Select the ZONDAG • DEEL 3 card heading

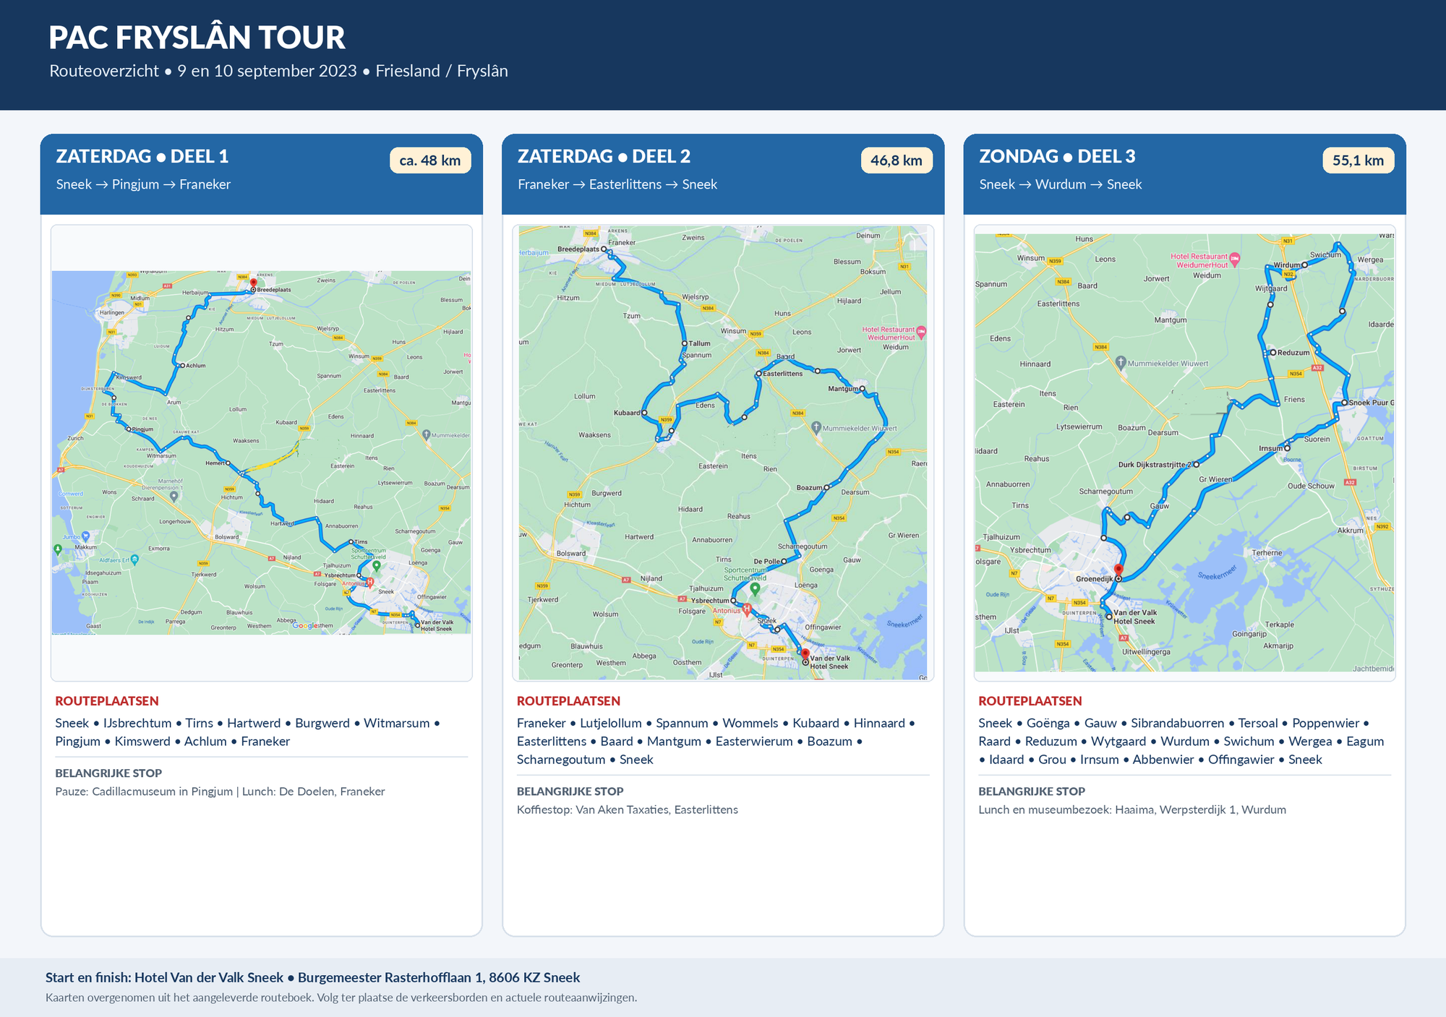[1057, 156]
